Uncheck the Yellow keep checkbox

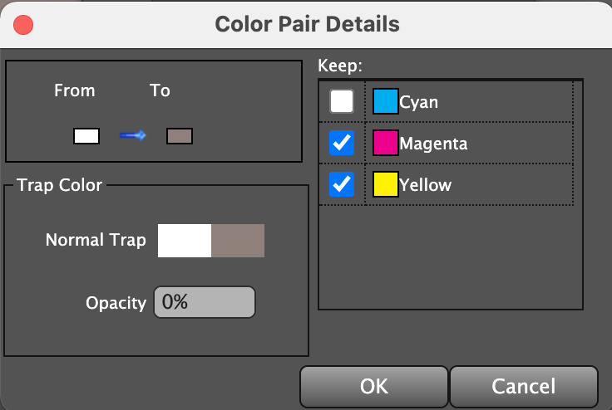[342, 184]
